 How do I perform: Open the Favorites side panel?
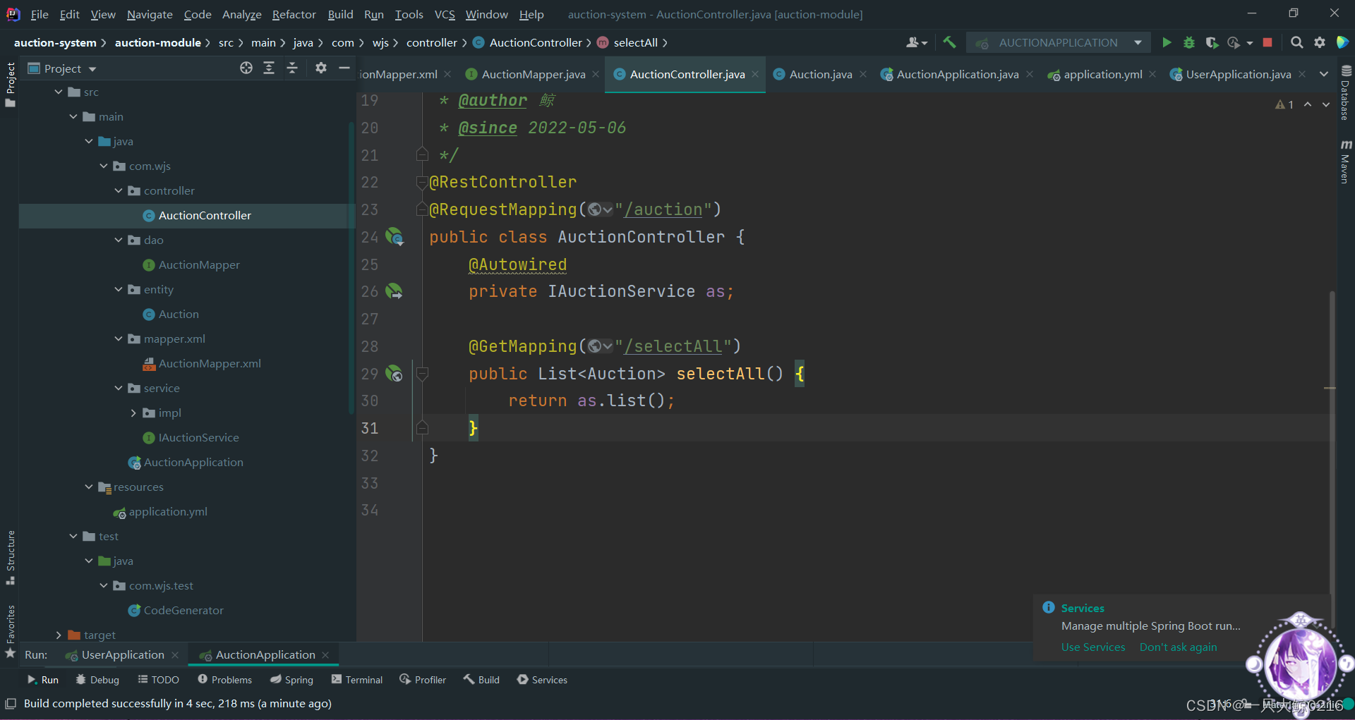point(11,630)
